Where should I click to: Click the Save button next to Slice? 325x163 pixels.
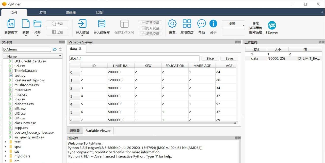[x=229, y=58]
